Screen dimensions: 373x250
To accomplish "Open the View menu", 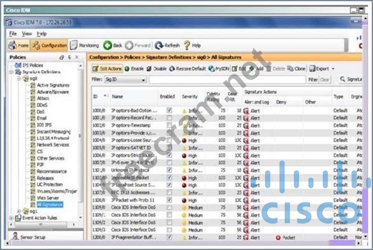I will pyautogui.click(x=26, y=34).
